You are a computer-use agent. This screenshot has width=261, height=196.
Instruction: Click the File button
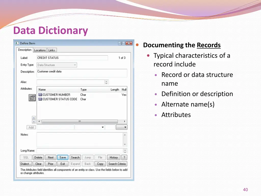(x=100, y=157)
